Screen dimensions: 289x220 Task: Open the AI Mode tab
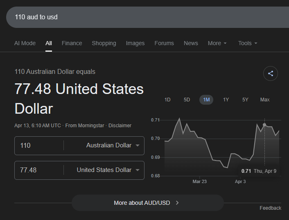click(25, 43)
